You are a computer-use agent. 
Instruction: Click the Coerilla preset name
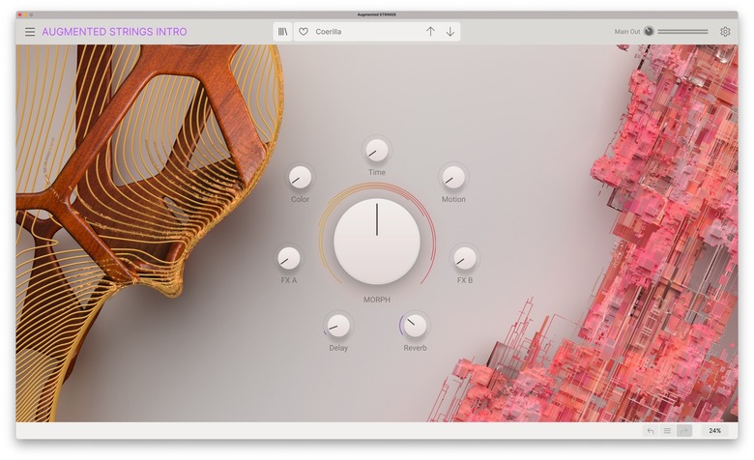329,32
